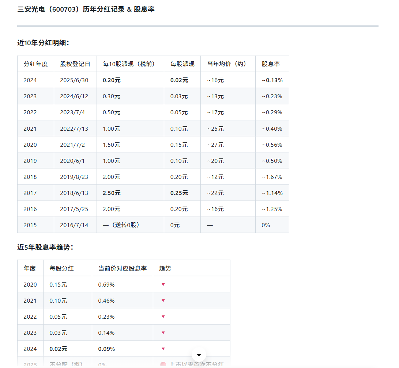Click the 每10股派现（税前） column header

click(130, 64)
